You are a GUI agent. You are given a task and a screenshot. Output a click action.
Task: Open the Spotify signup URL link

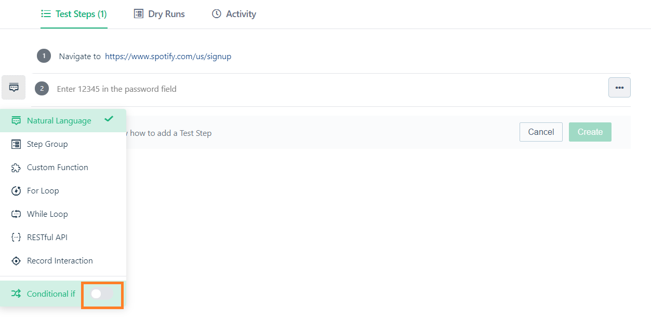pos(168,57)
